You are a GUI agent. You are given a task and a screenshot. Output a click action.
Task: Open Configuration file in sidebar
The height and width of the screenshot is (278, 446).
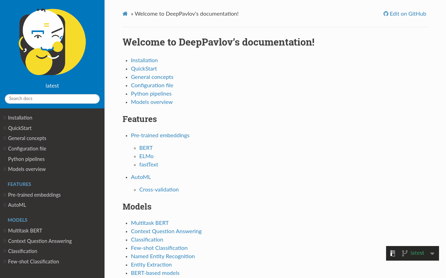[x=27, y=149]
